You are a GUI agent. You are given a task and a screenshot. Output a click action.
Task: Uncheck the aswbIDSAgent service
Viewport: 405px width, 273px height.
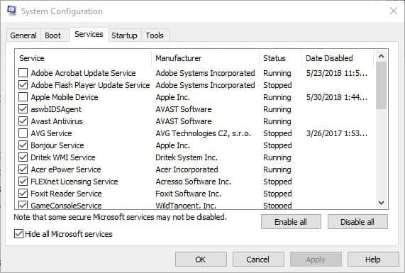click(23, 109)
